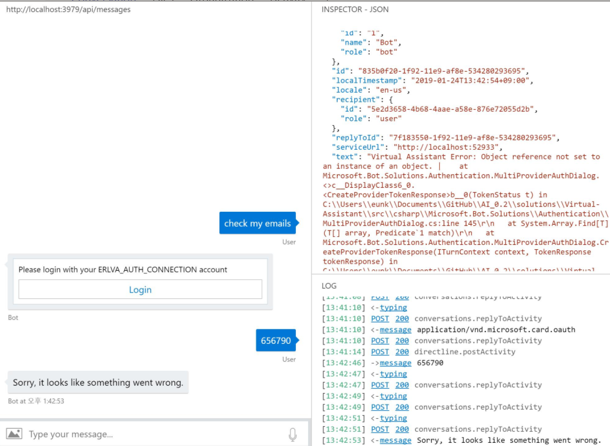Click the POST link at 13:42:51

click(x=380, y=429)
